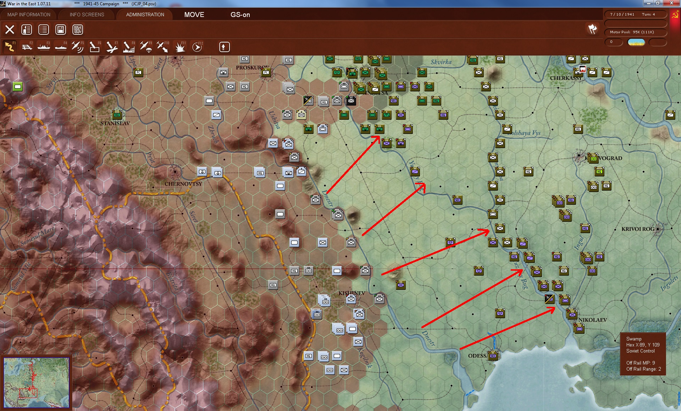Screen dimensions: 681x411
Task: Open the game options list icon
Action: 44,29
